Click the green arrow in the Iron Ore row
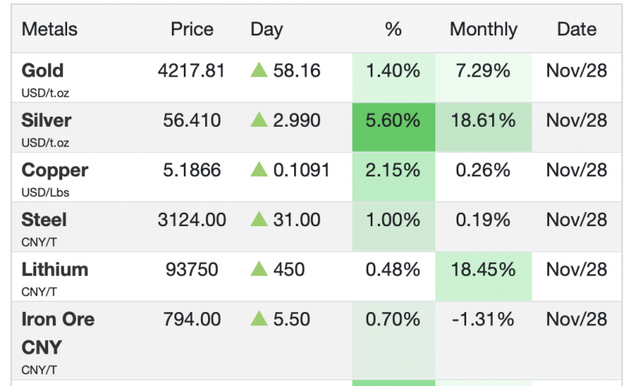 [x=259, y=318]
